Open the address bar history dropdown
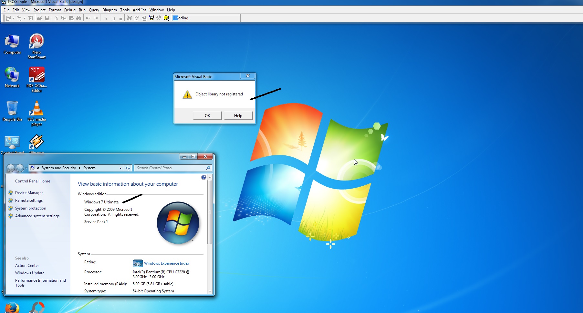Screen dimensions: 583x313 tap(120, 168)
